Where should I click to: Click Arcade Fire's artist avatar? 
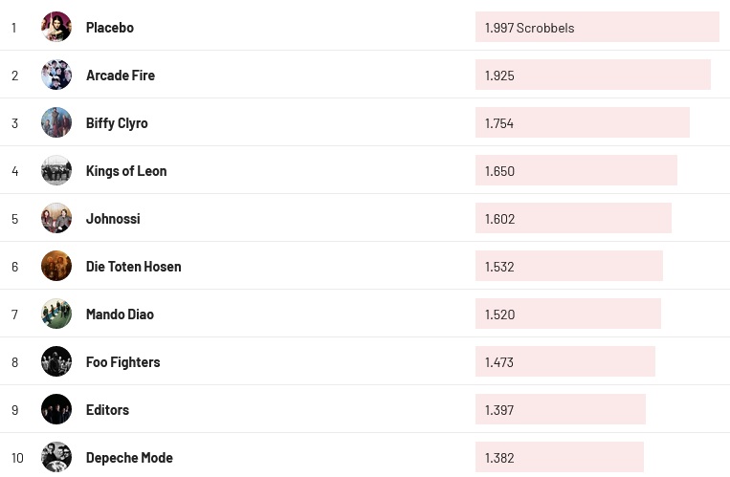[56, 75]
